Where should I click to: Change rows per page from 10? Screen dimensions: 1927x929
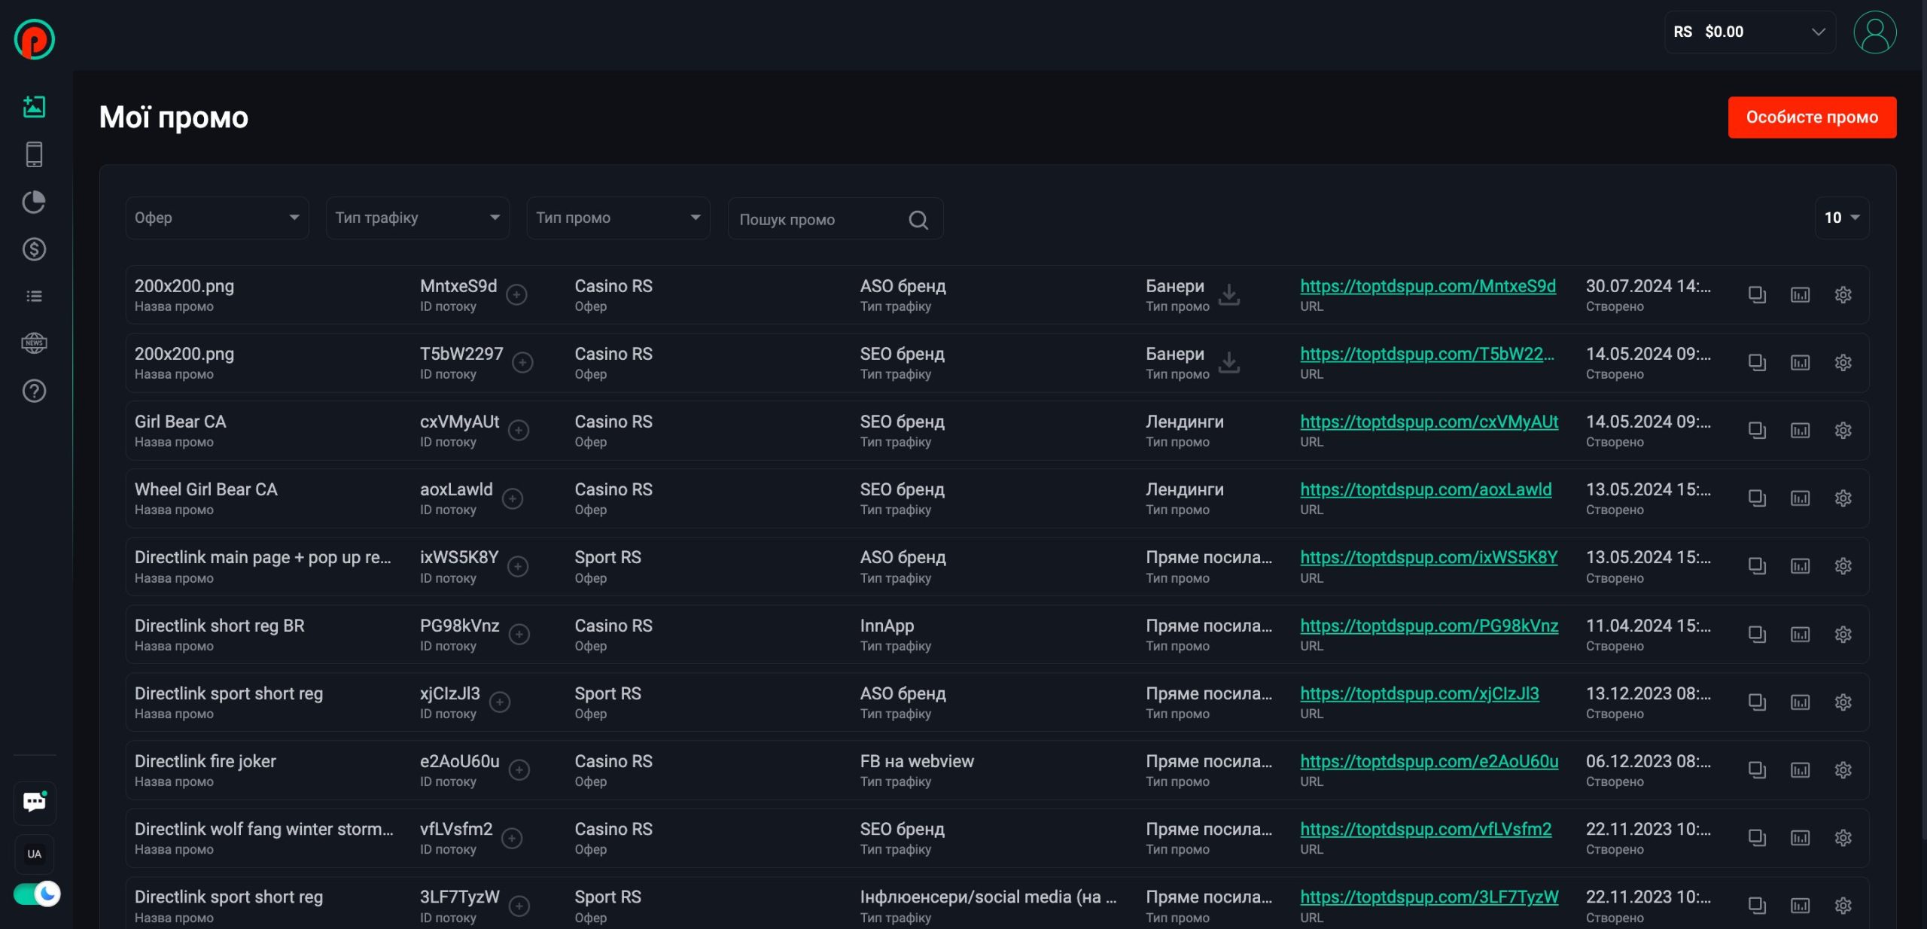tap(1841, 218)
